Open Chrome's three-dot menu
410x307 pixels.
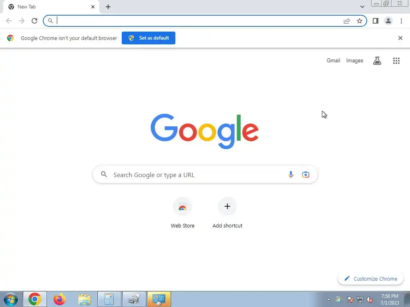[x=401, y=21]
